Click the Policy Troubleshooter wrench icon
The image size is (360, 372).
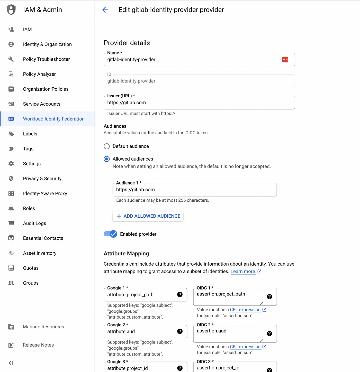(x=11, y=59)
